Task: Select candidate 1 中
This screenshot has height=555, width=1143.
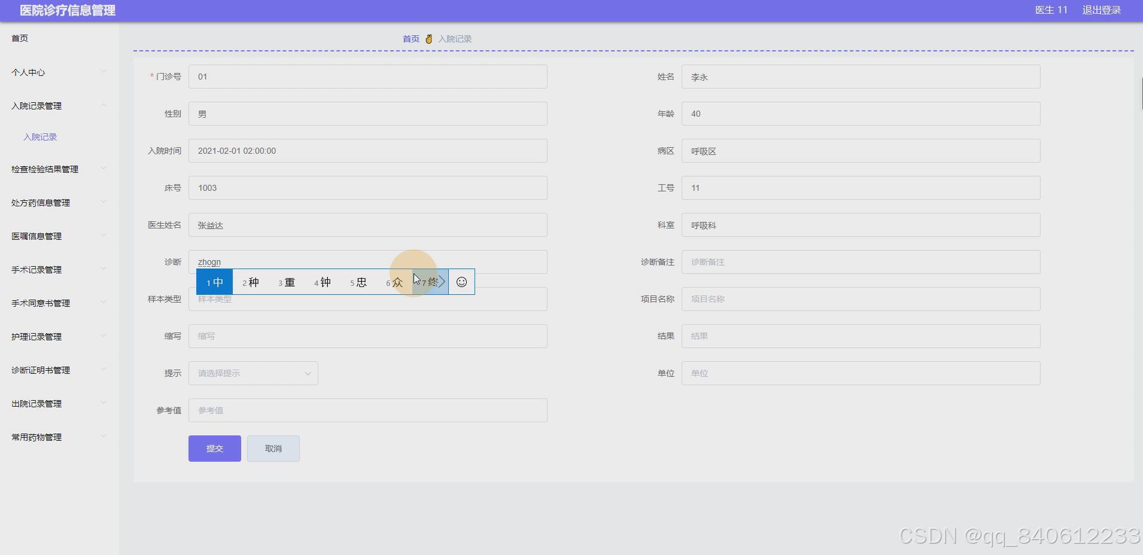Action: 215,282
